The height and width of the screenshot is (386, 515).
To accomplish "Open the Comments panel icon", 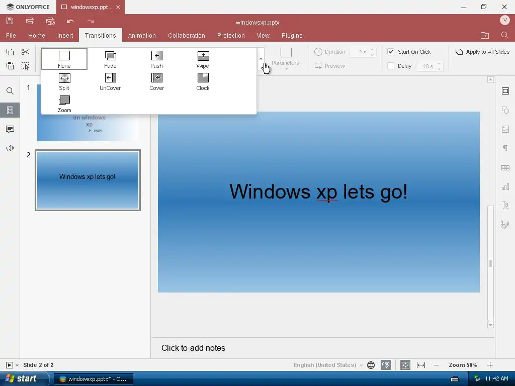I will pos(10,129).
